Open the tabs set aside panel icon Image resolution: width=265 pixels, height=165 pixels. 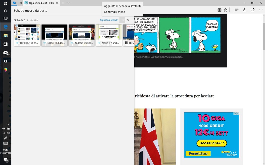click(x=14, y=3)
